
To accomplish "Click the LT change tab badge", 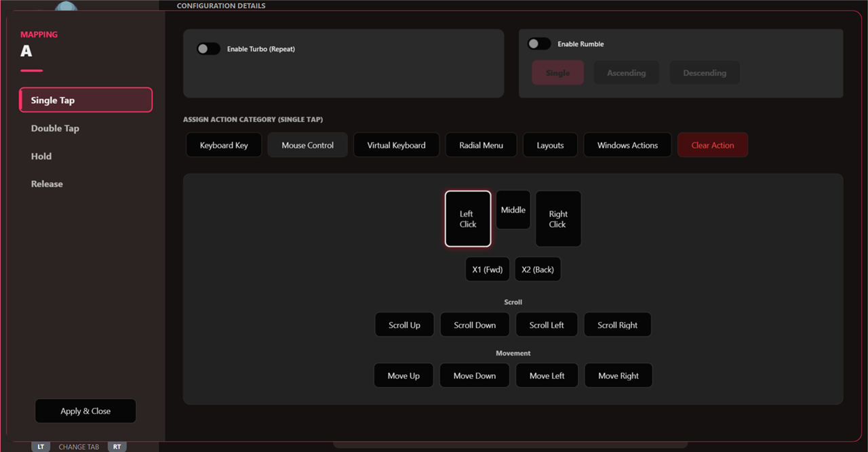I will click(x=41, y=447).
